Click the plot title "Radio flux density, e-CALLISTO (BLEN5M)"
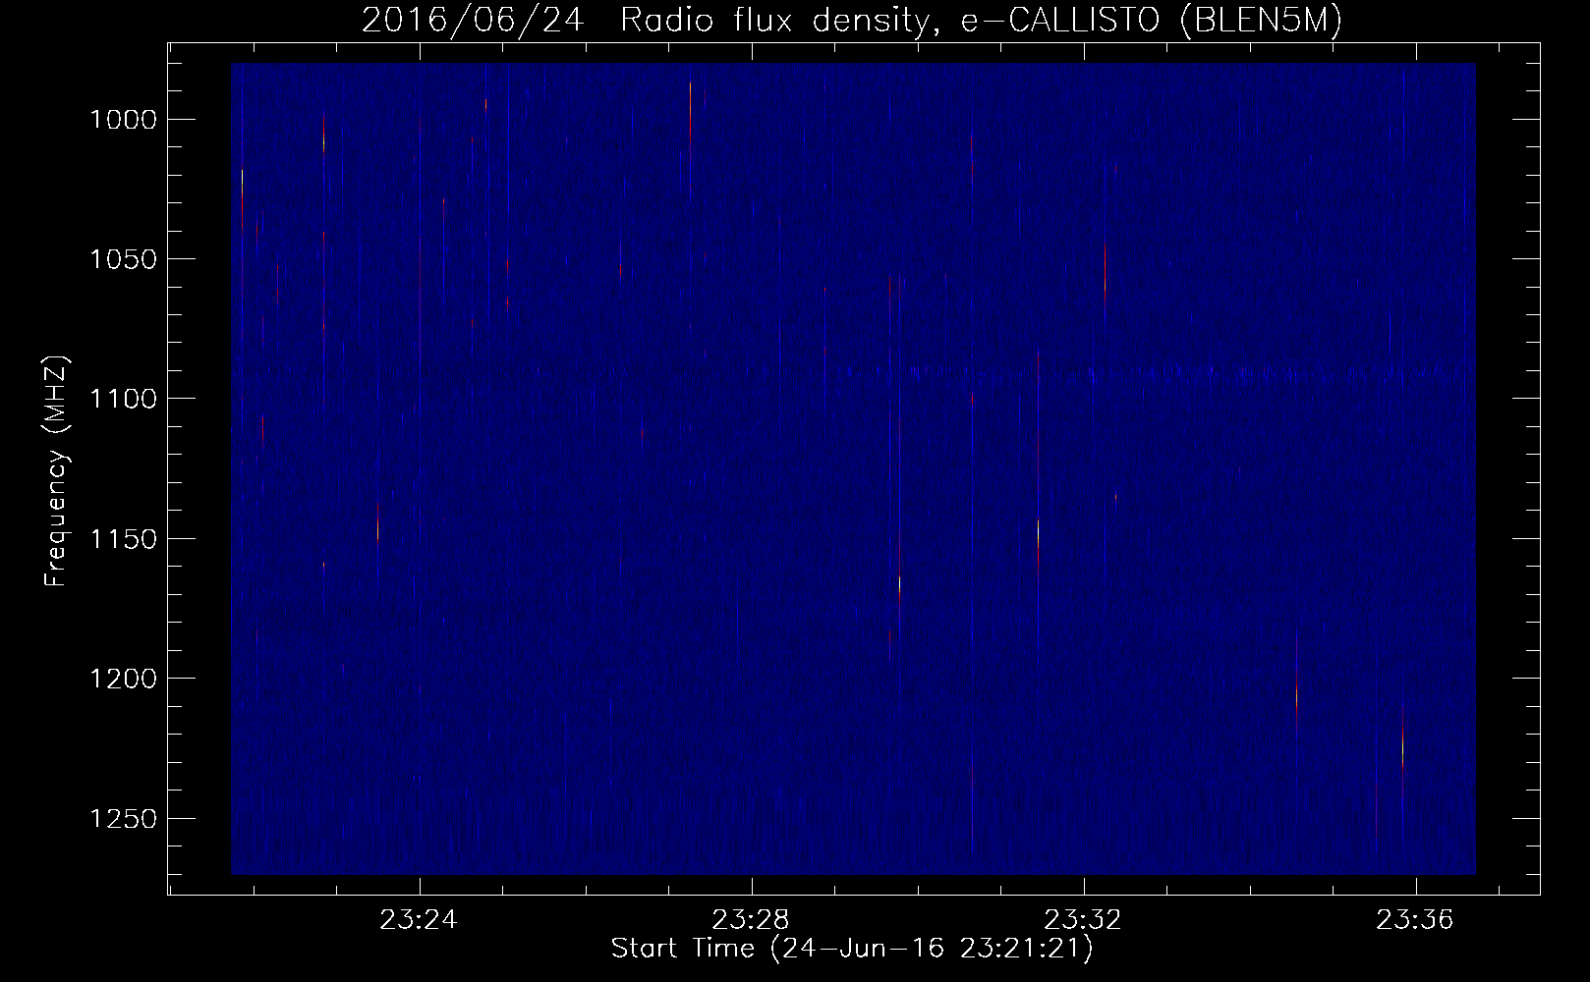This screenshot has width=1590, height=982. [981, 21]
